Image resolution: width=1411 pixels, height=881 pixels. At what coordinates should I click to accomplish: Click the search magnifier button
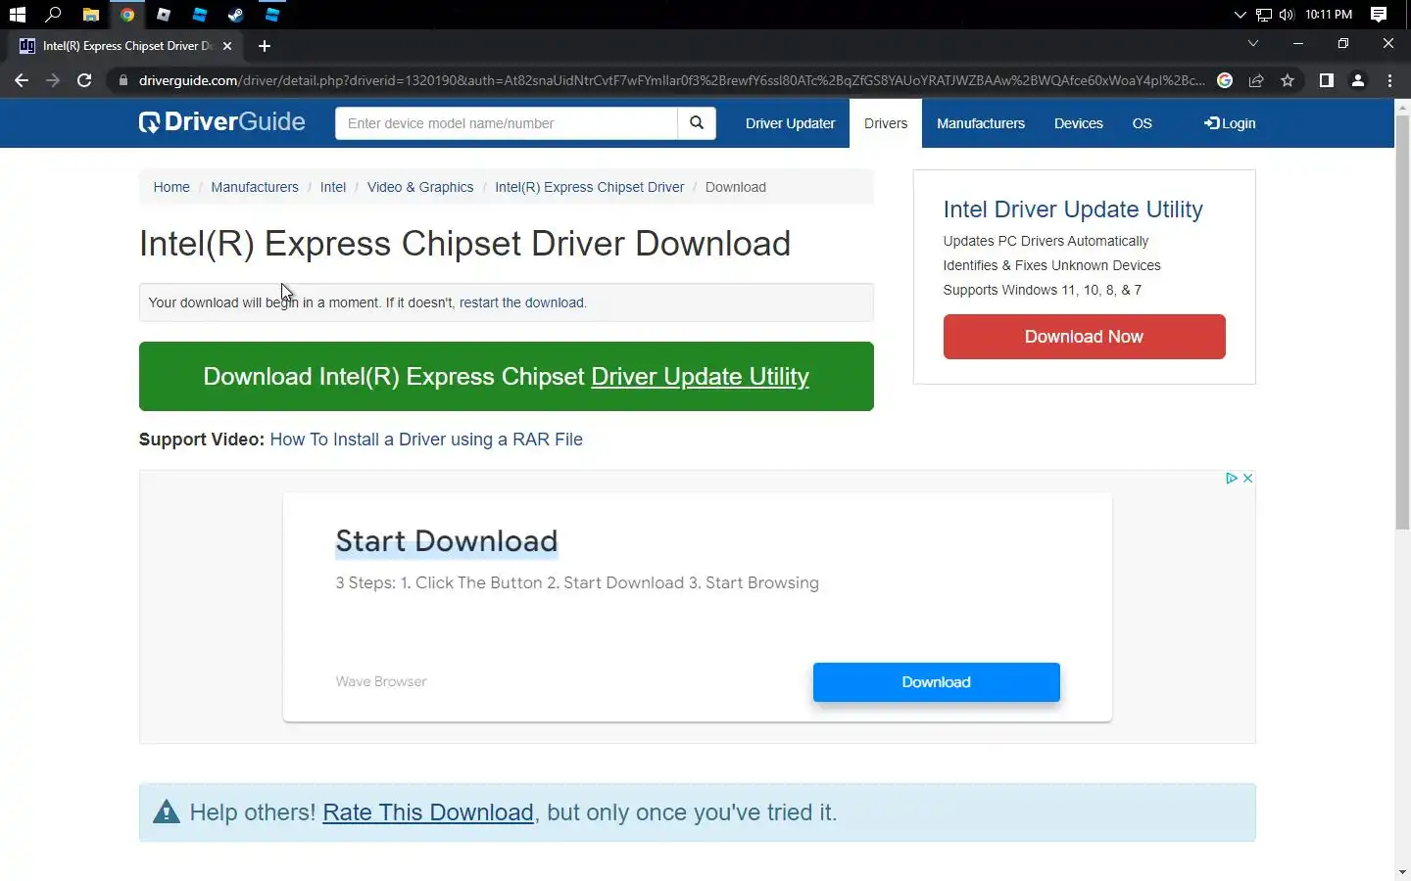[697, 123]
